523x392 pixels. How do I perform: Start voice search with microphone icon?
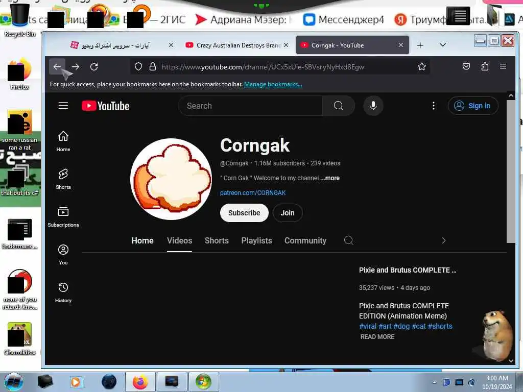(373, 106)
